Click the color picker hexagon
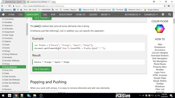 tap(160, 29)
